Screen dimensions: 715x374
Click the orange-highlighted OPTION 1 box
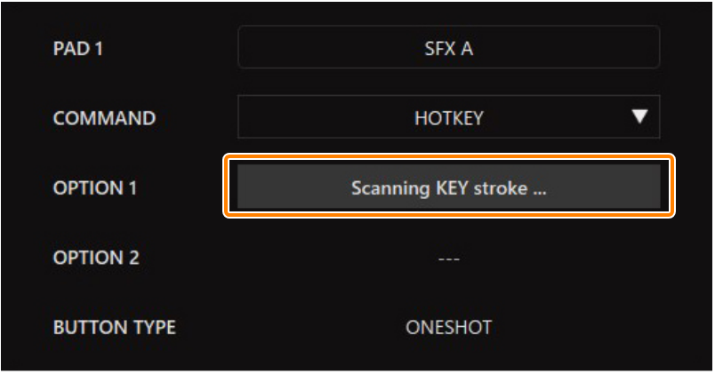449,187
